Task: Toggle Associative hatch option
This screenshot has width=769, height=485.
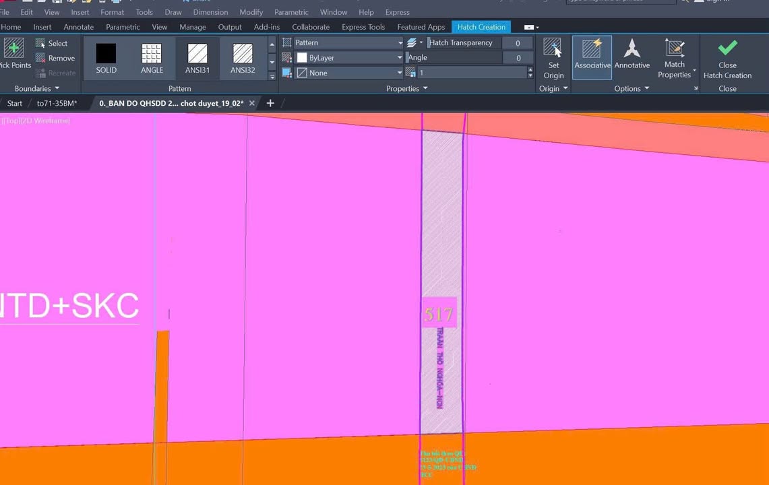Action: (x=592, y=57)
